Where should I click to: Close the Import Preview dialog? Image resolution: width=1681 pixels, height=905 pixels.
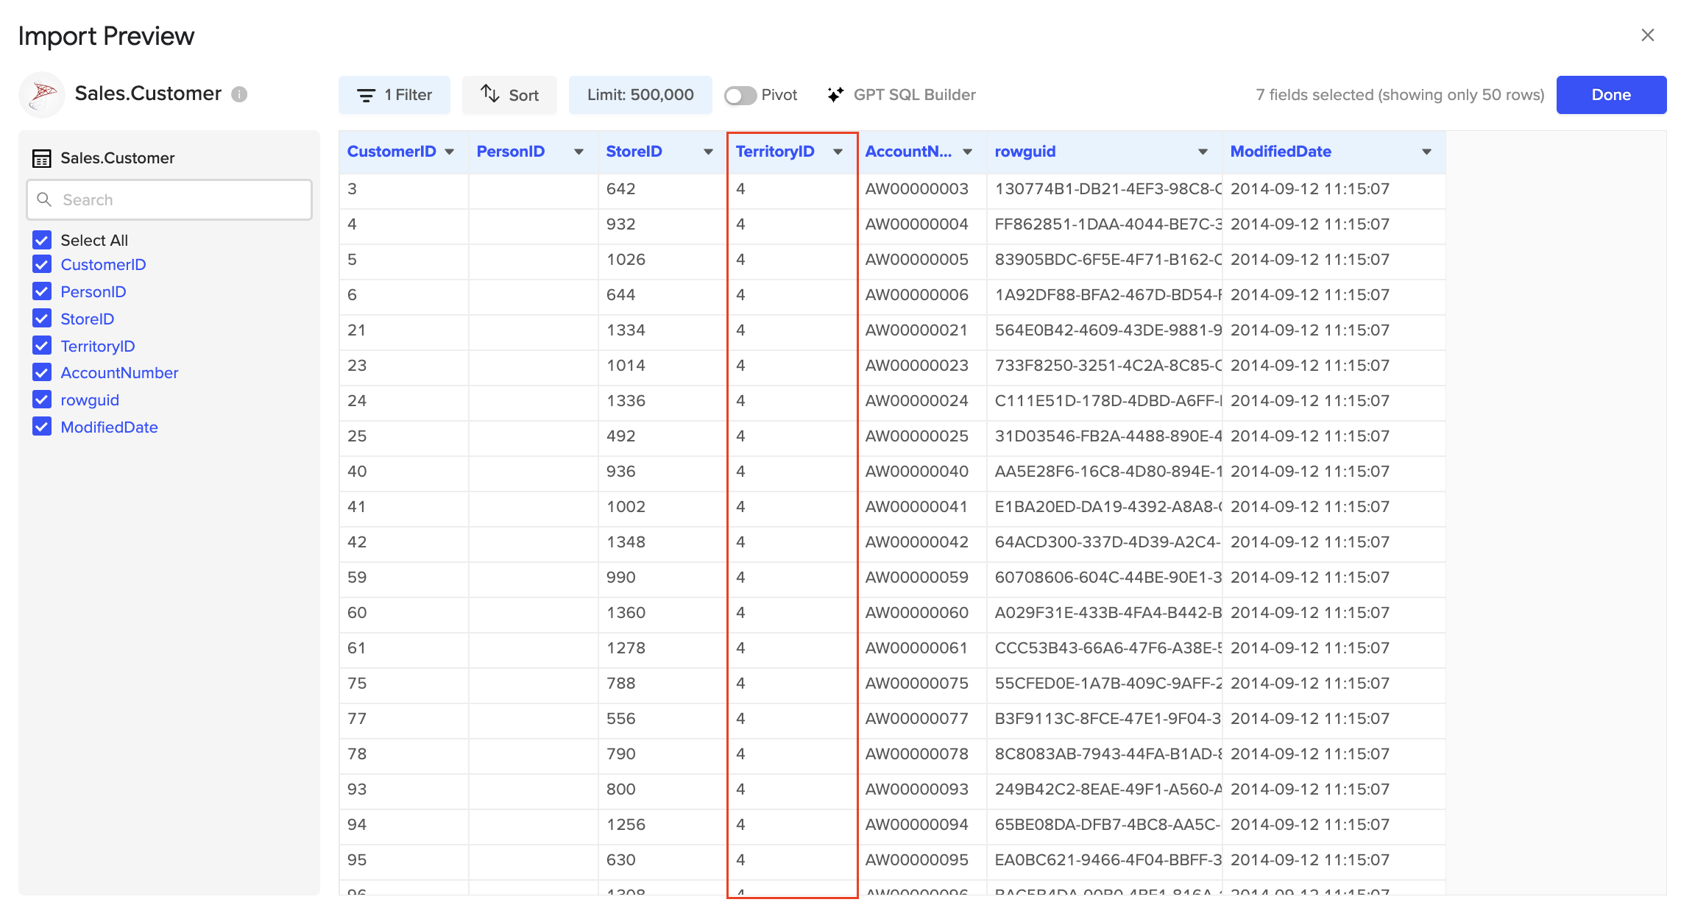(x=1648, y=35)
